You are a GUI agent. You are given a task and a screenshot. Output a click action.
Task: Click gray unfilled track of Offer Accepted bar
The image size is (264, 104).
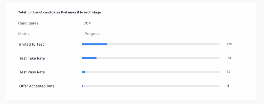(x=151, y=86)
